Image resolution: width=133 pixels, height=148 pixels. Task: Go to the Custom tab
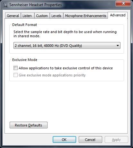42,16
